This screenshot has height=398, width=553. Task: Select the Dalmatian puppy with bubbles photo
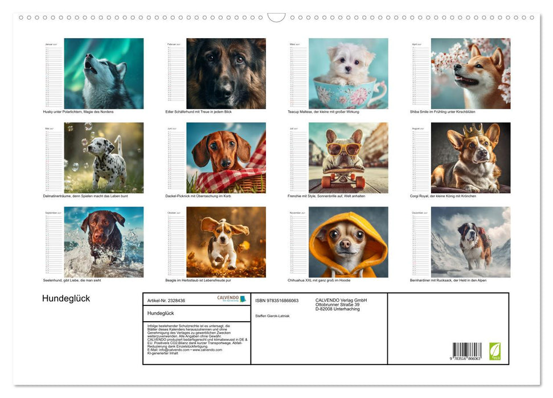tap(104, 158)
